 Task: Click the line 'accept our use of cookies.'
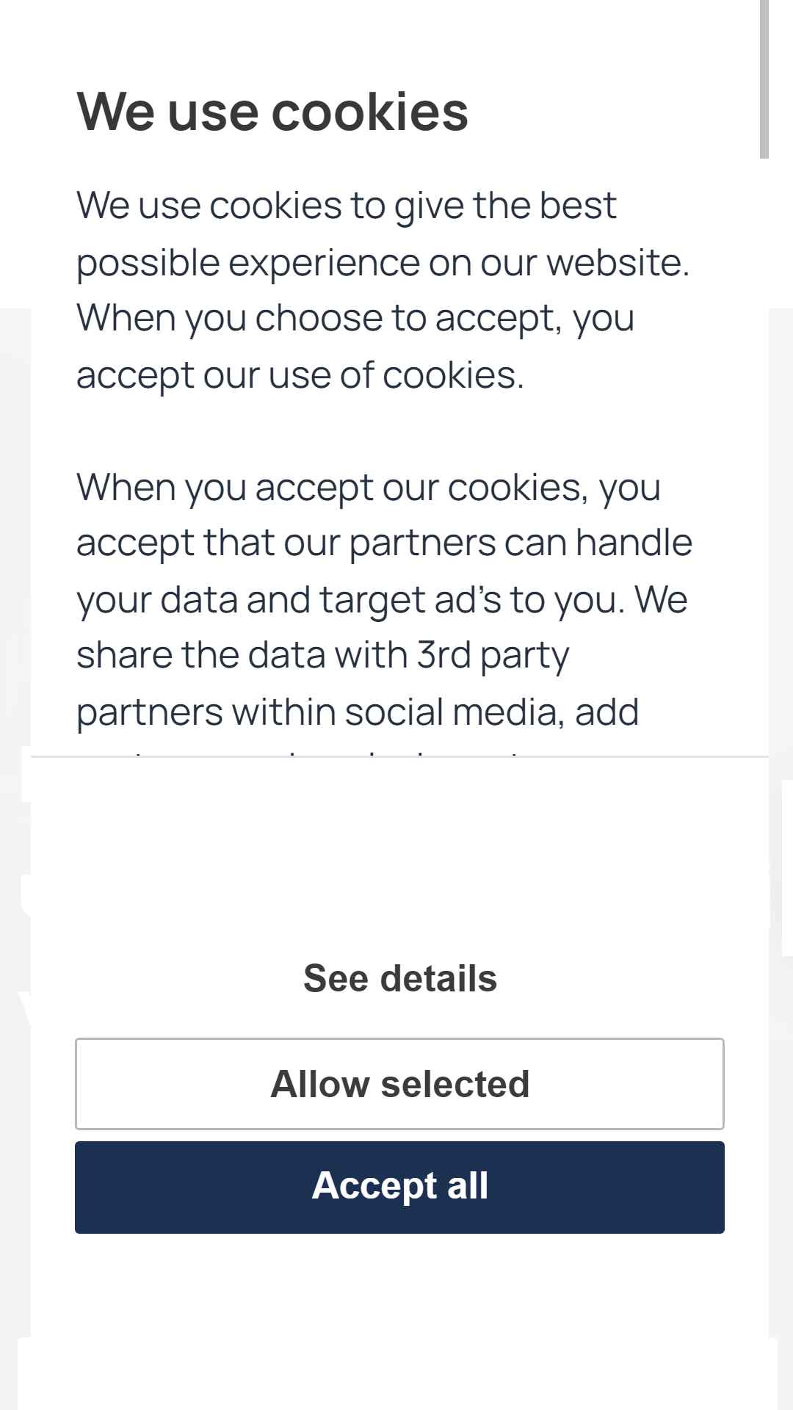click(300, 375)
